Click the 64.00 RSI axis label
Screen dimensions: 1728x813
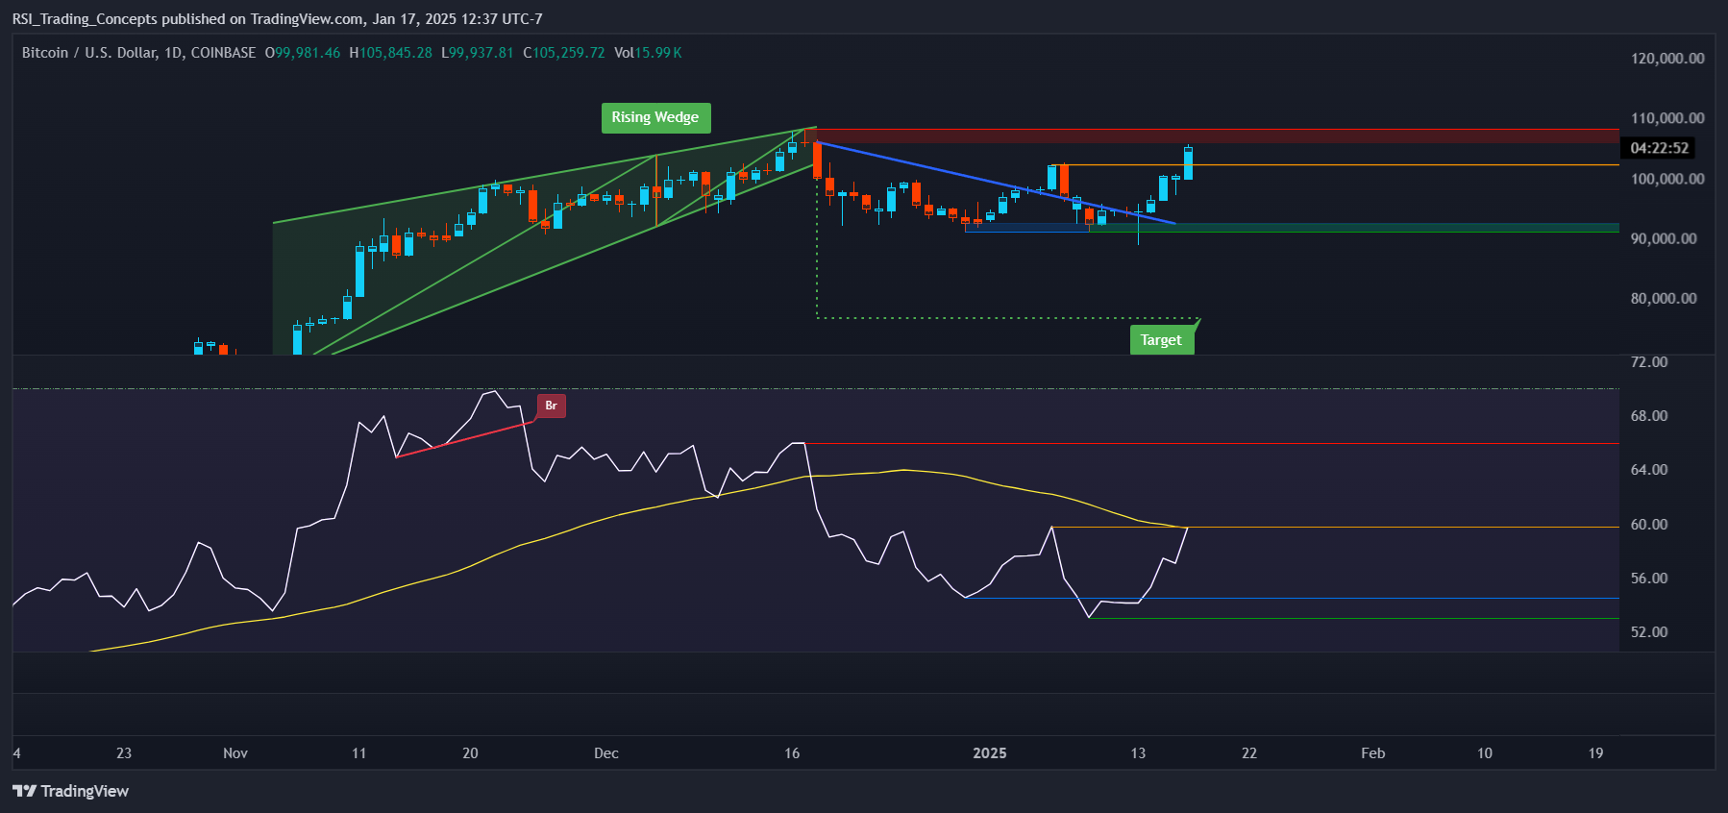pos(1649,470)
